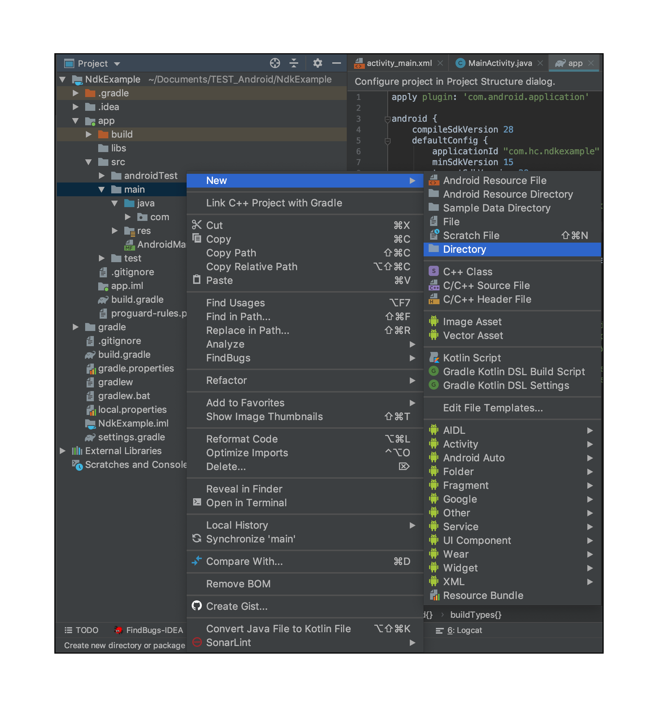Choose Edit File Templates...
The image size is (658, 709).
point(512,408)
